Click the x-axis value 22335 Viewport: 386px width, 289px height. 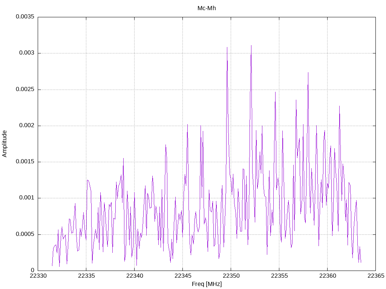coord(86,276)
